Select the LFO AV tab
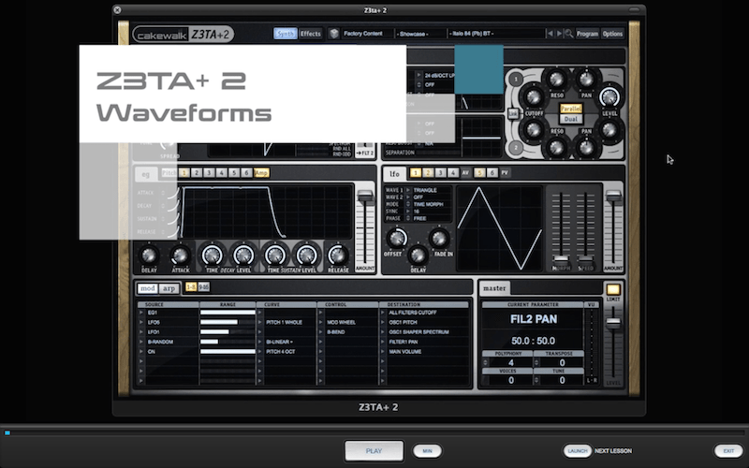This screenshot has width=749, height=468. pos(465,172)
